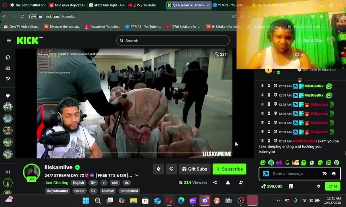Insert the first green laughing emote
This screenshot has width=346, height=207.
point(263,163)
